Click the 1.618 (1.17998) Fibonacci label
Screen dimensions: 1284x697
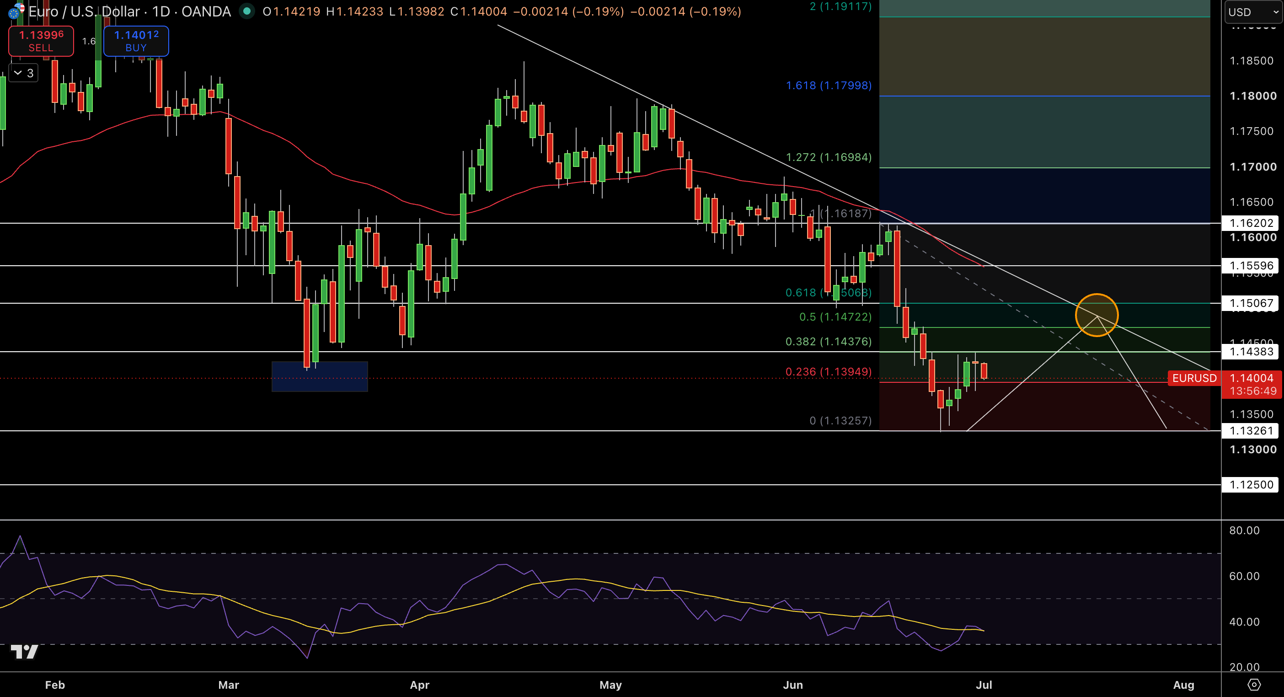pos(829,85)
